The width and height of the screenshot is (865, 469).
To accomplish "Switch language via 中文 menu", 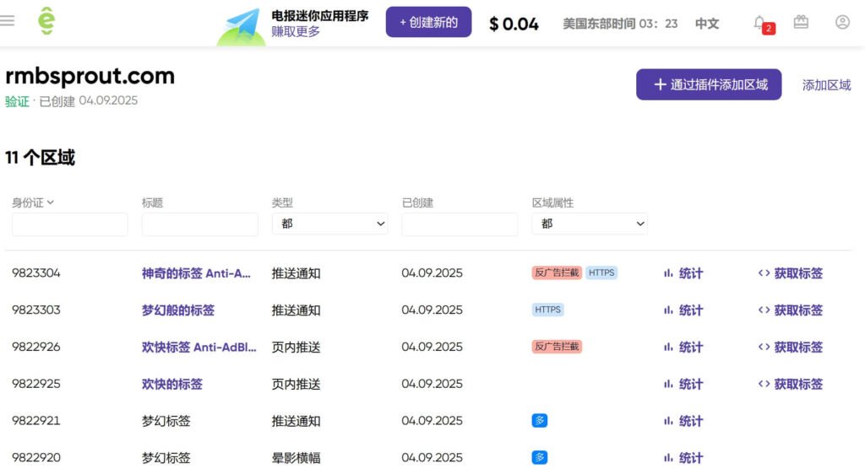I will tap(707, 24).
